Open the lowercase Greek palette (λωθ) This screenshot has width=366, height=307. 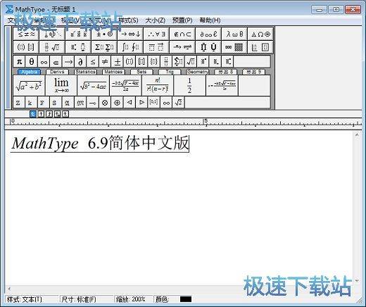coord(234,34)
